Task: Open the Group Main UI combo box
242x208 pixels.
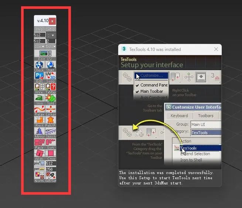Action: pos(206,125)
